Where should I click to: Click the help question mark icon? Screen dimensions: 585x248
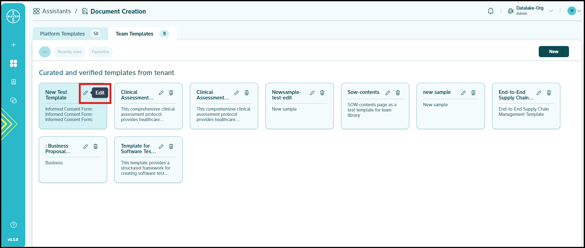click(14, 225)
